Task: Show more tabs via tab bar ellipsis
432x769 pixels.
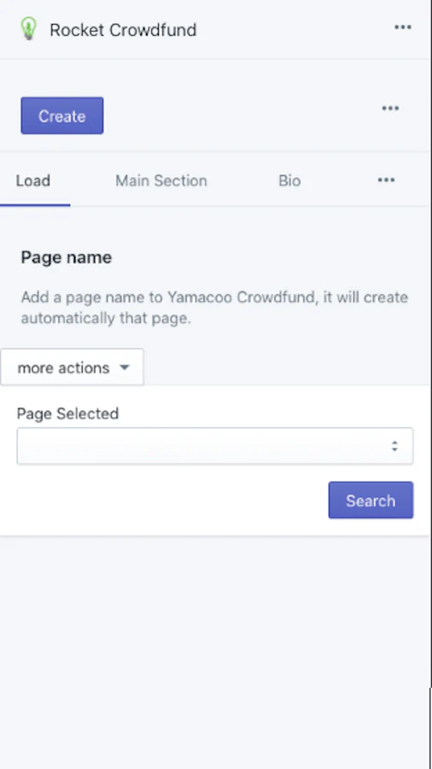Action: click(x=386, y=180)
